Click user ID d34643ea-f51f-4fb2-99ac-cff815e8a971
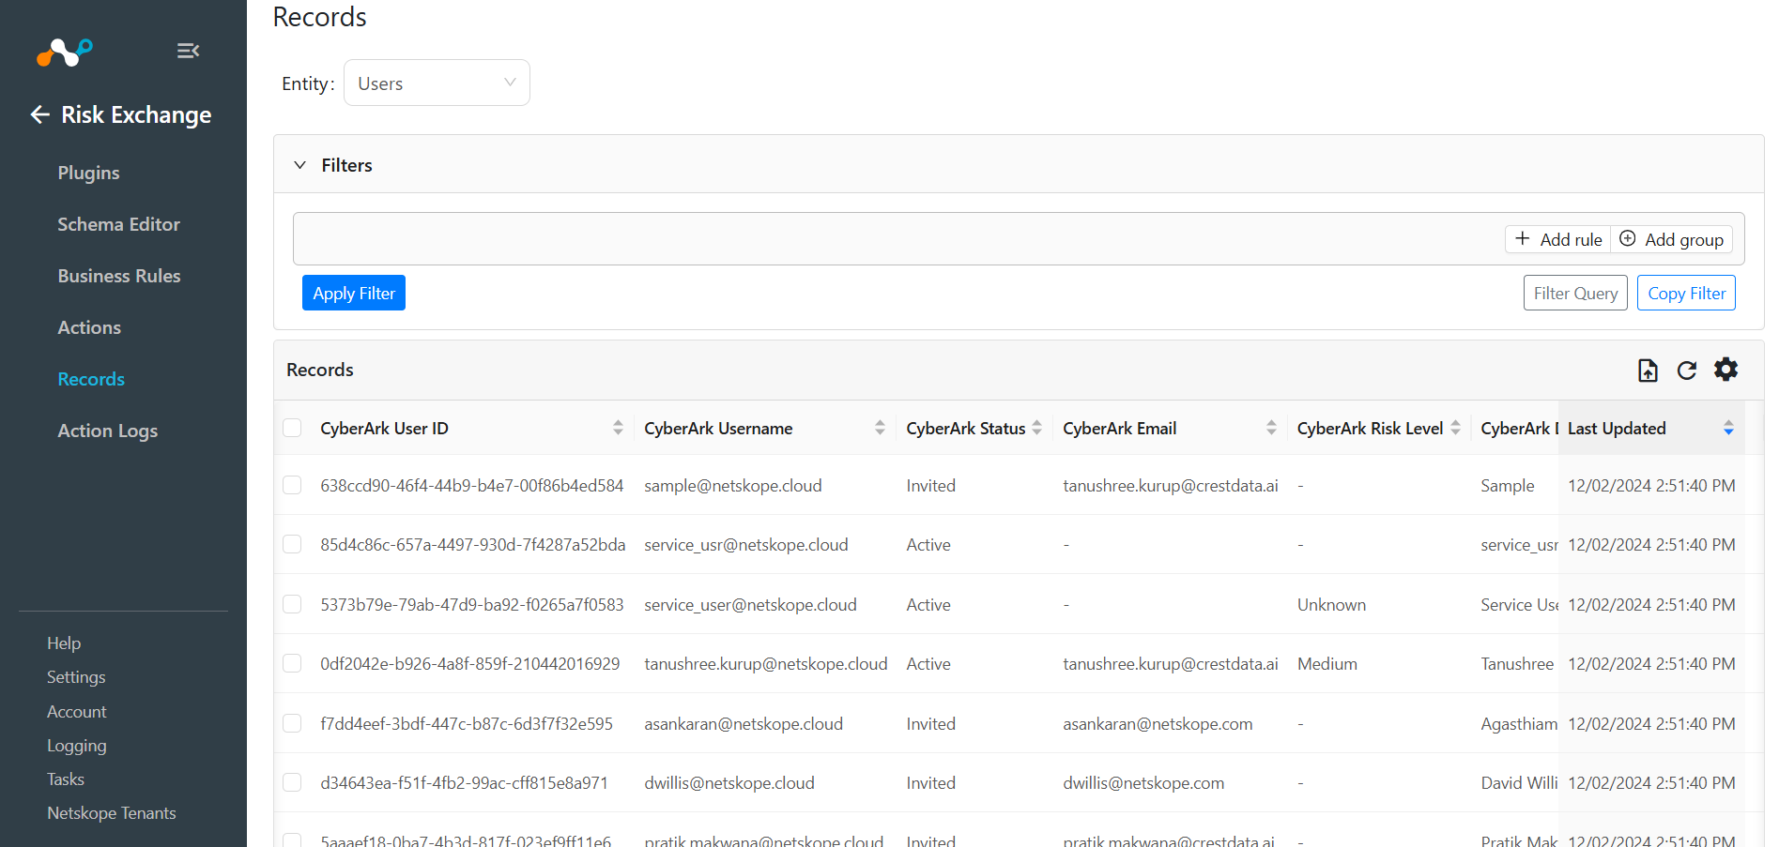This screenshot has height=847, width=1779. pos(464,782)
